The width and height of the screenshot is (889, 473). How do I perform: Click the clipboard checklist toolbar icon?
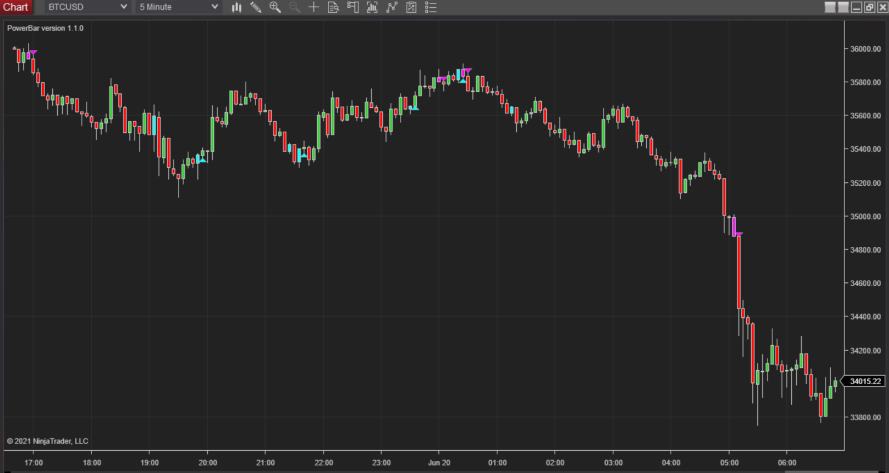411,7
